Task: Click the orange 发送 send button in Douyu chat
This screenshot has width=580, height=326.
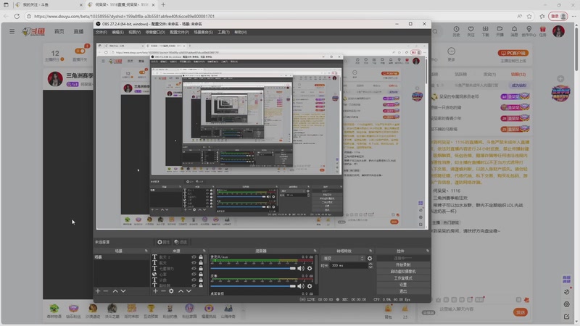Action: coord(521,312)
